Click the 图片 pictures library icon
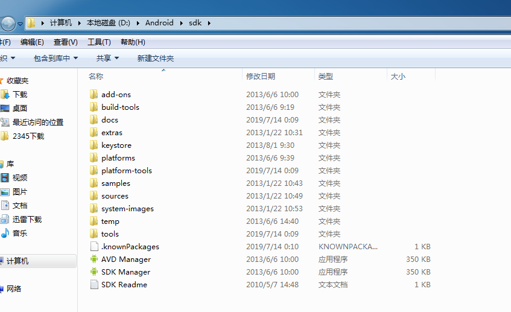The image size is (511, 312). [5, 192]
